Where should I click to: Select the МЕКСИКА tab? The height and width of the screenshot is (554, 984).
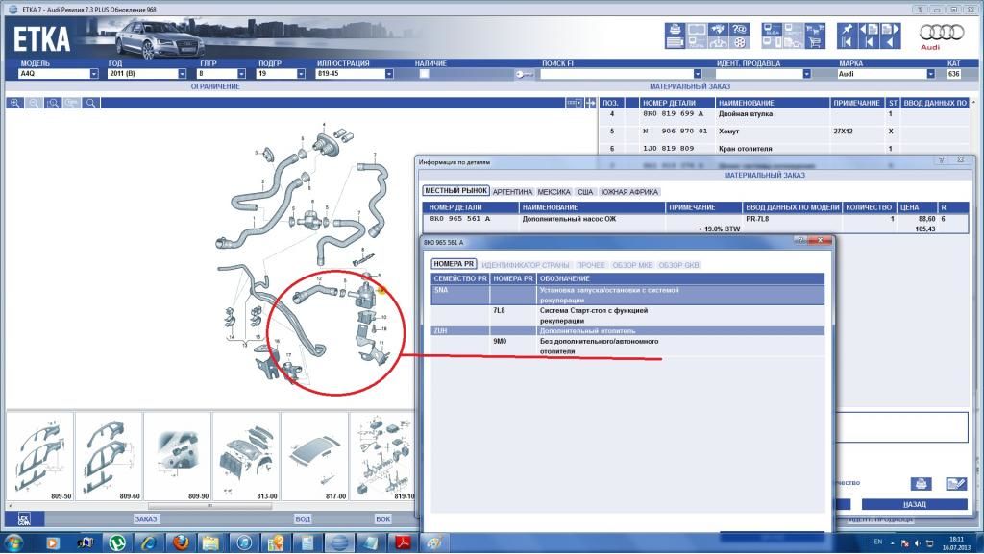(554, 192)
